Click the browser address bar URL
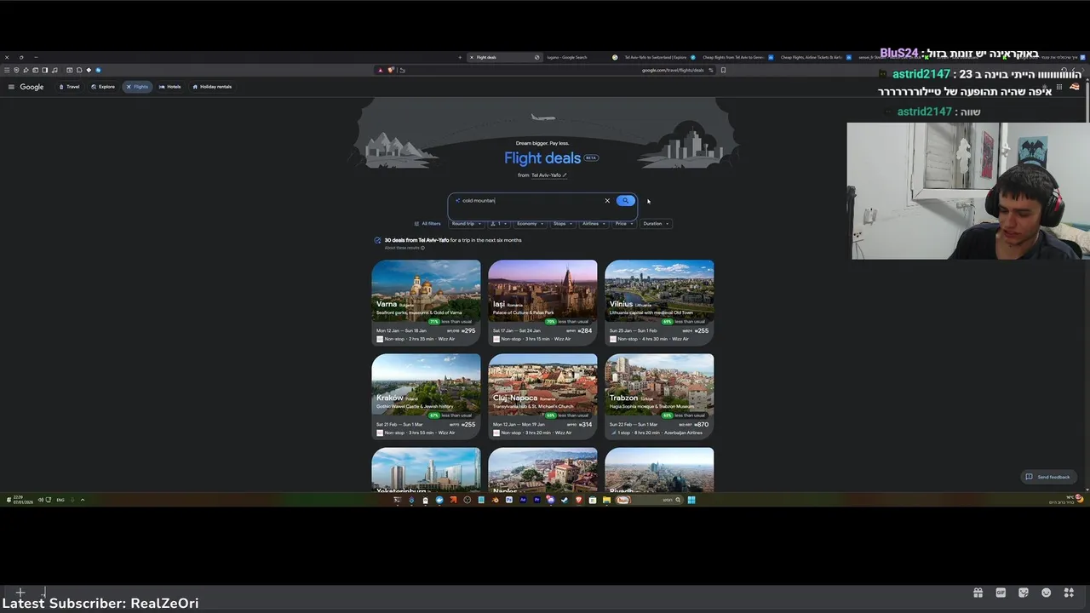Viewport: 1090px width, 613px height. pos(673,70)
